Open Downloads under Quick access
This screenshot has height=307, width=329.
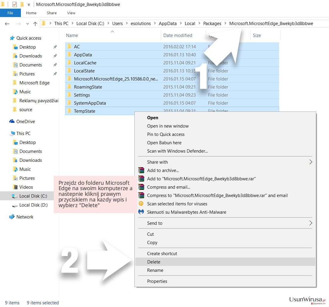[31, 56]
